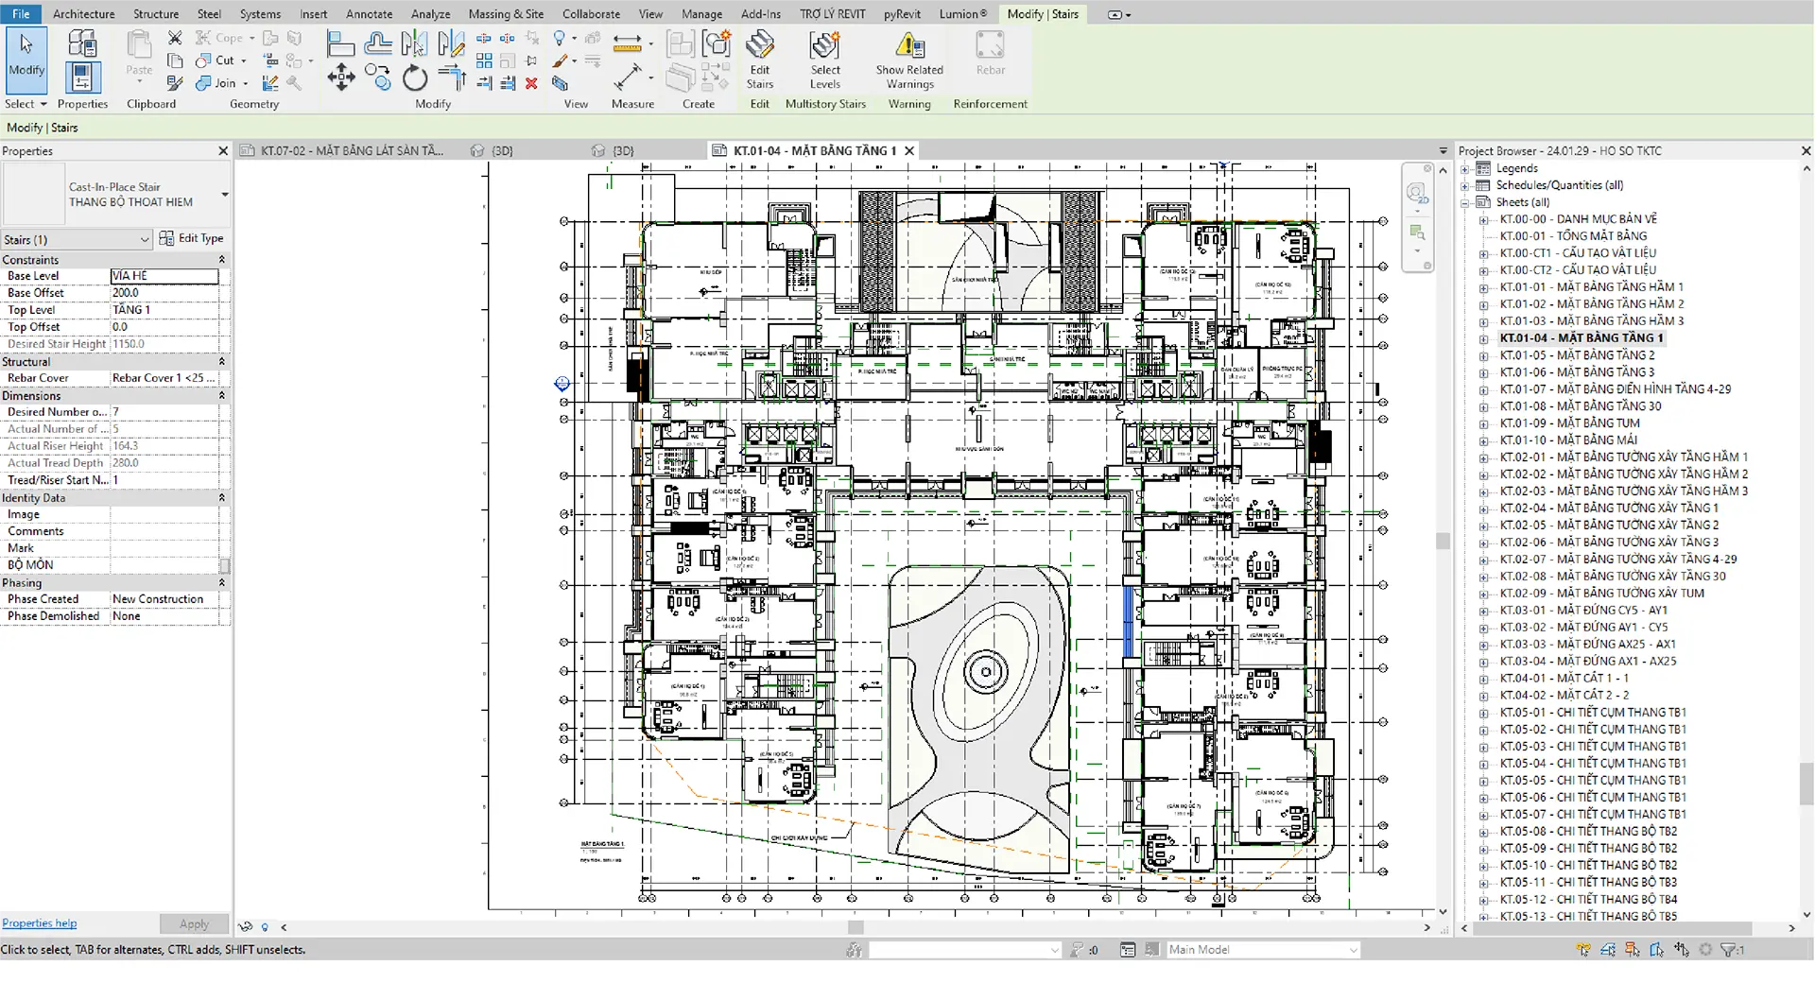Click the Join geometry tool
This screenshot has height=983, width=1815.
216,83
